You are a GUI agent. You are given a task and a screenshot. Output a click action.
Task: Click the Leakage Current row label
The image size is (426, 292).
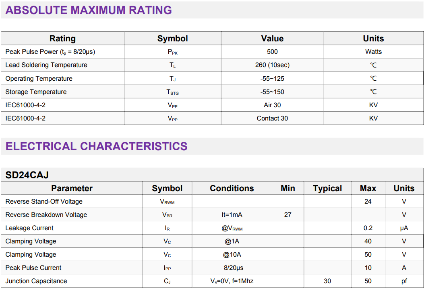tap(29, 228)
